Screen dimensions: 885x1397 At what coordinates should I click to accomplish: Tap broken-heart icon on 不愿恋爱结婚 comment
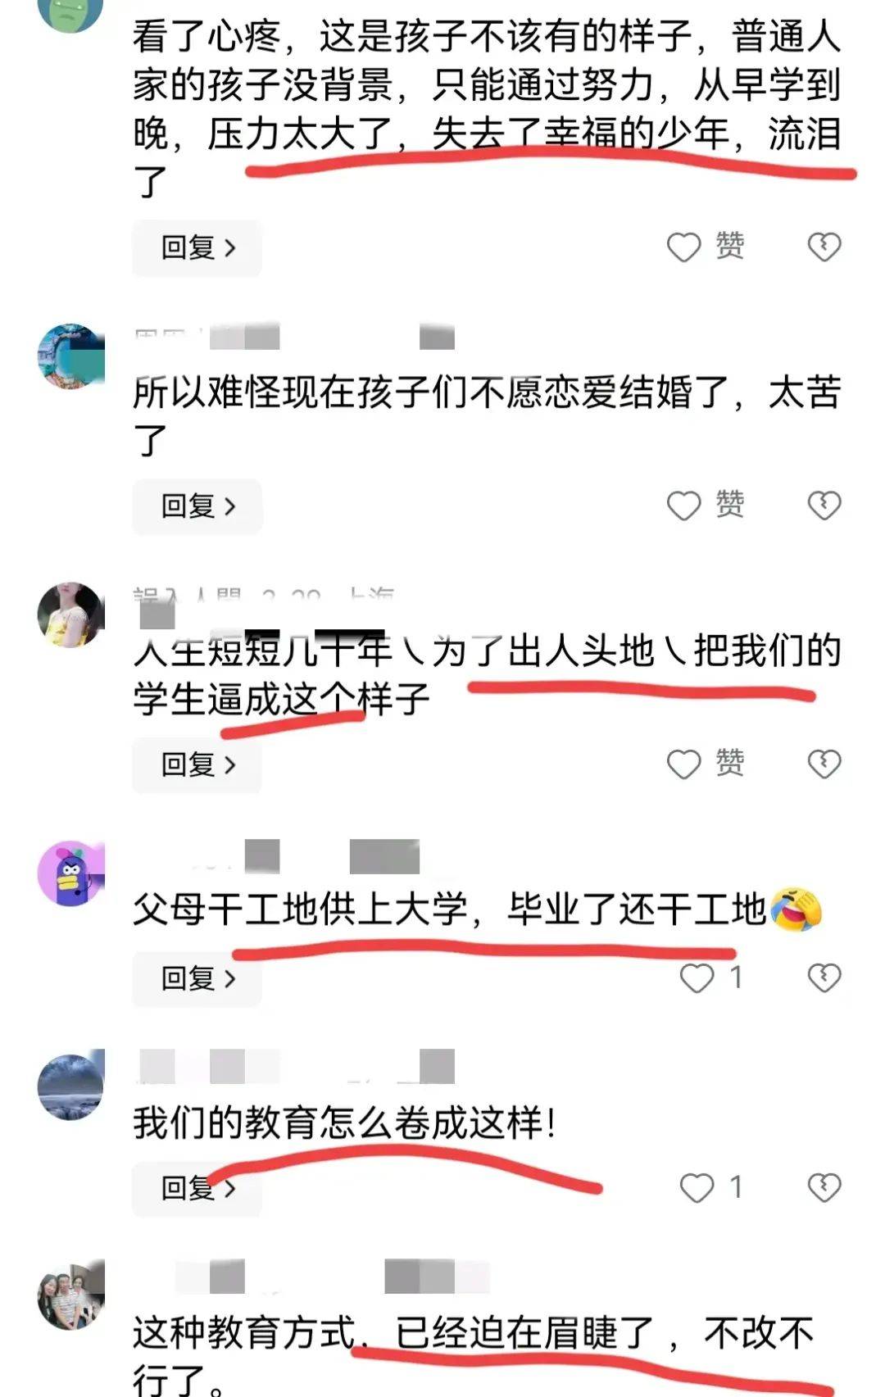824,506
